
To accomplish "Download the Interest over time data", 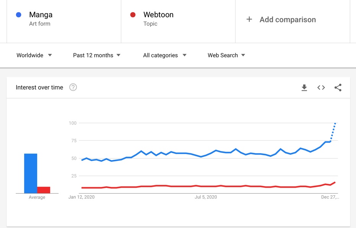I will [304, 88].
